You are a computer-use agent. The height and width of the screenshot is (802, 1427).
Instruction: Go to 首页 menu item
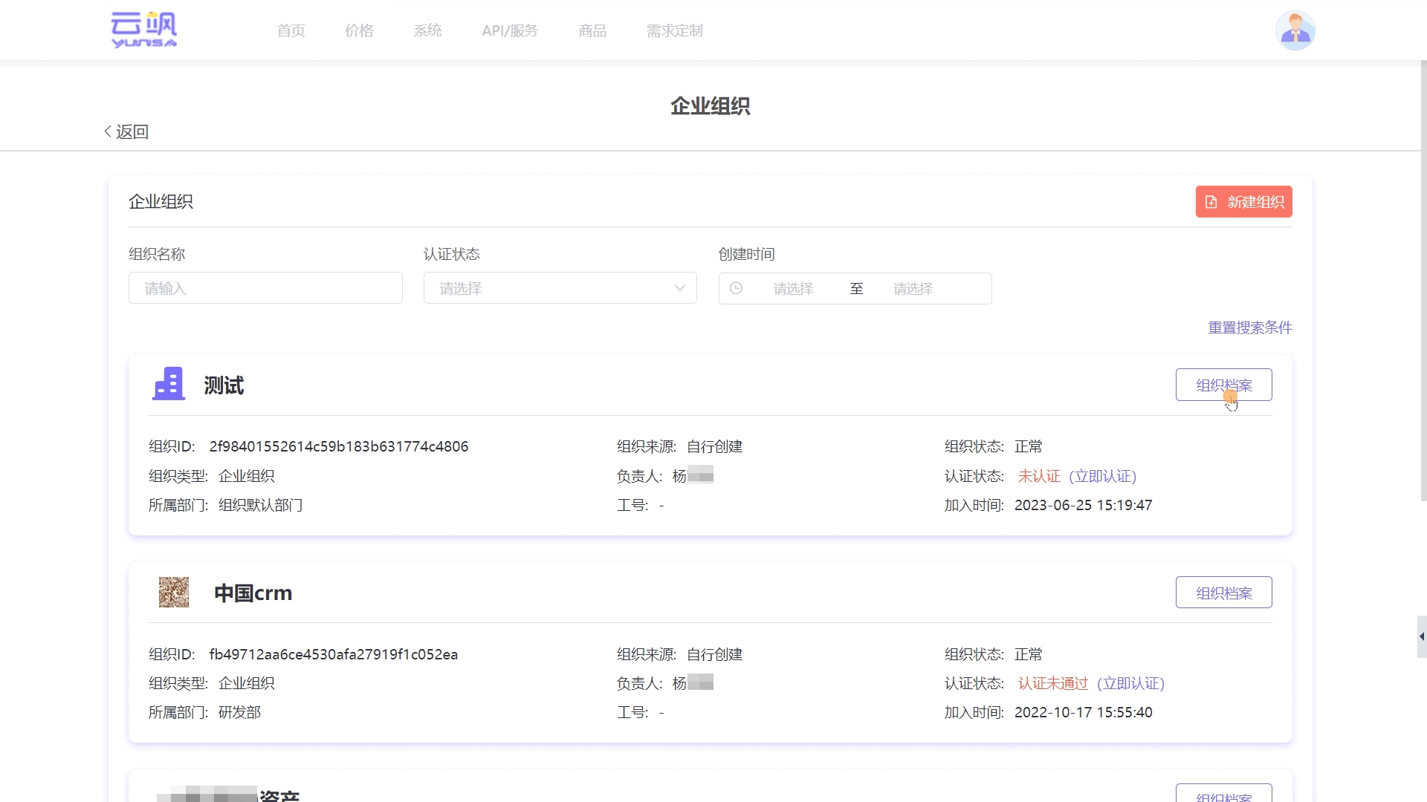pyautogui.click(x=291, y=30)
